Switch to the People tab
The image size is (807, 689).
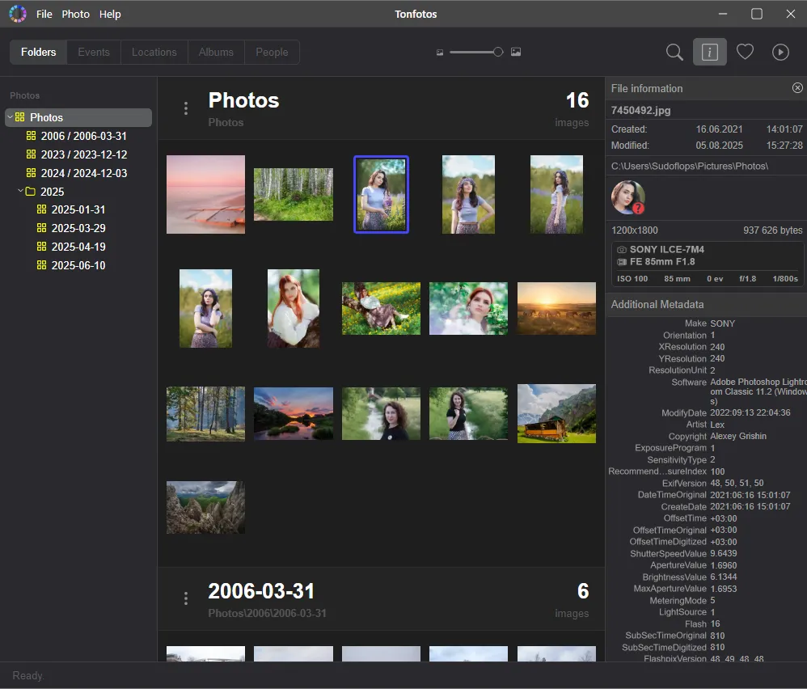(272, 52)
